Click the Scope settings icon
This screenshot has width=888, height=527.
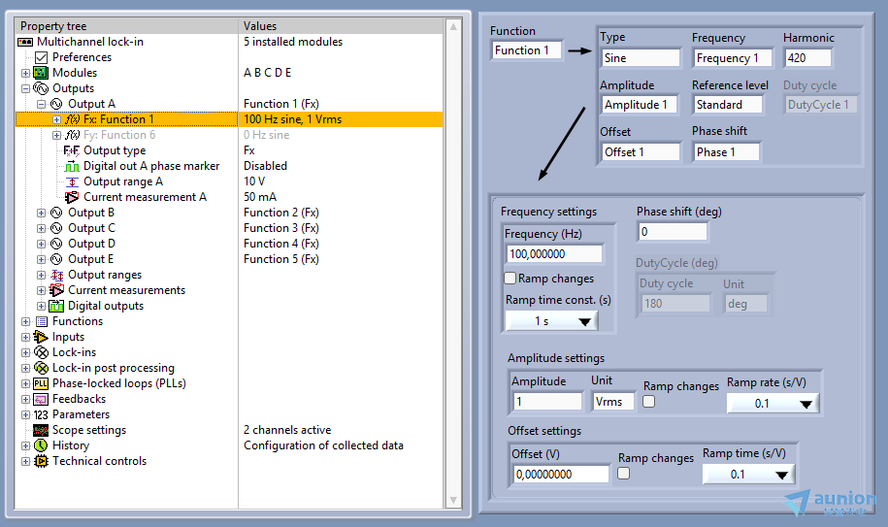coord(41,430)
